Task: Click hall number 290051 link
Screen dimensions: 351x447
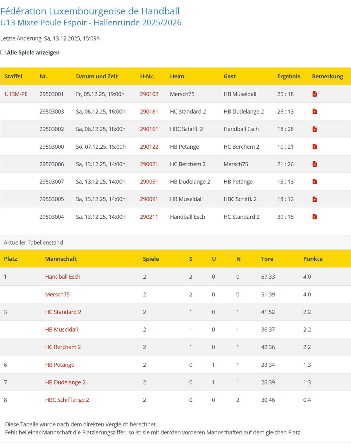Action: tap(149, 182)
